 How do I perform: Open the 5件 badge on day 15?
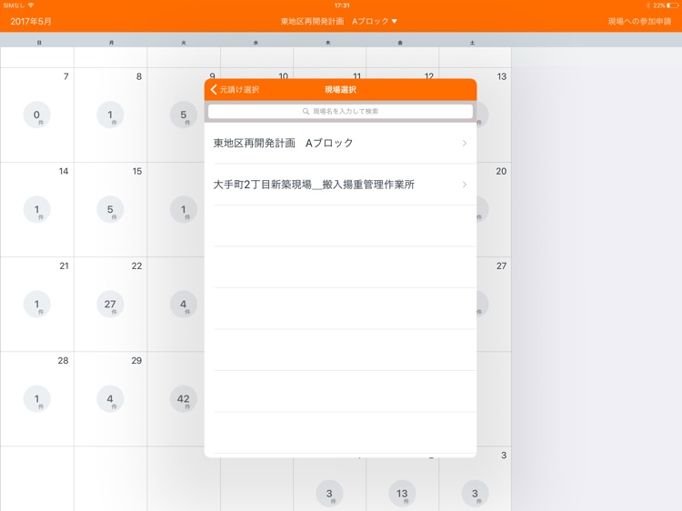pyautogui.click(x=110, y=210)
